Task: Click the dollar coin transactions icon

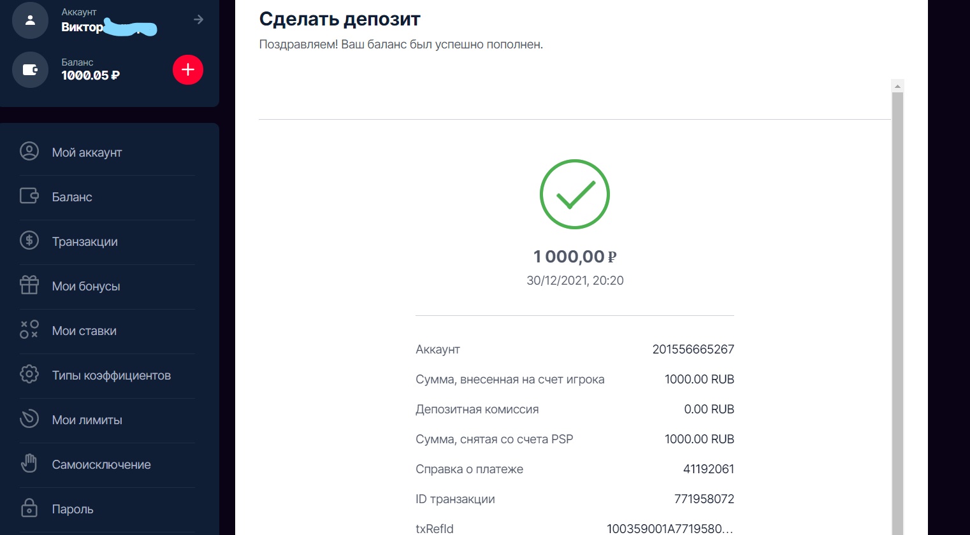Action: click(29, 241)
